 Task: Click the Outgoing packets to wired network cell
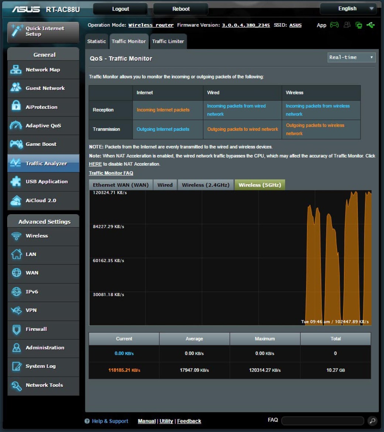(243, 129)
